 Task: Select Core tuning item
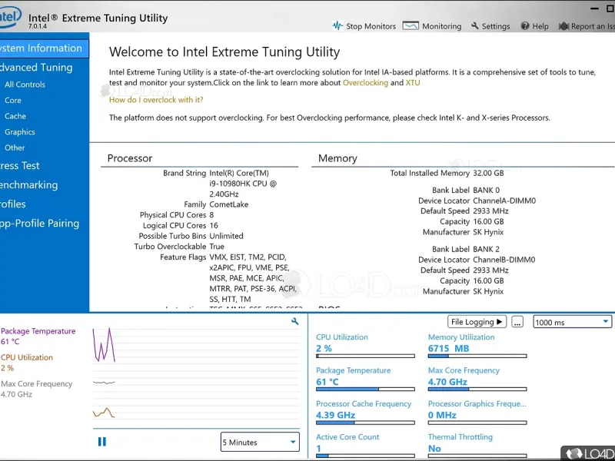(x=13, y=101)
